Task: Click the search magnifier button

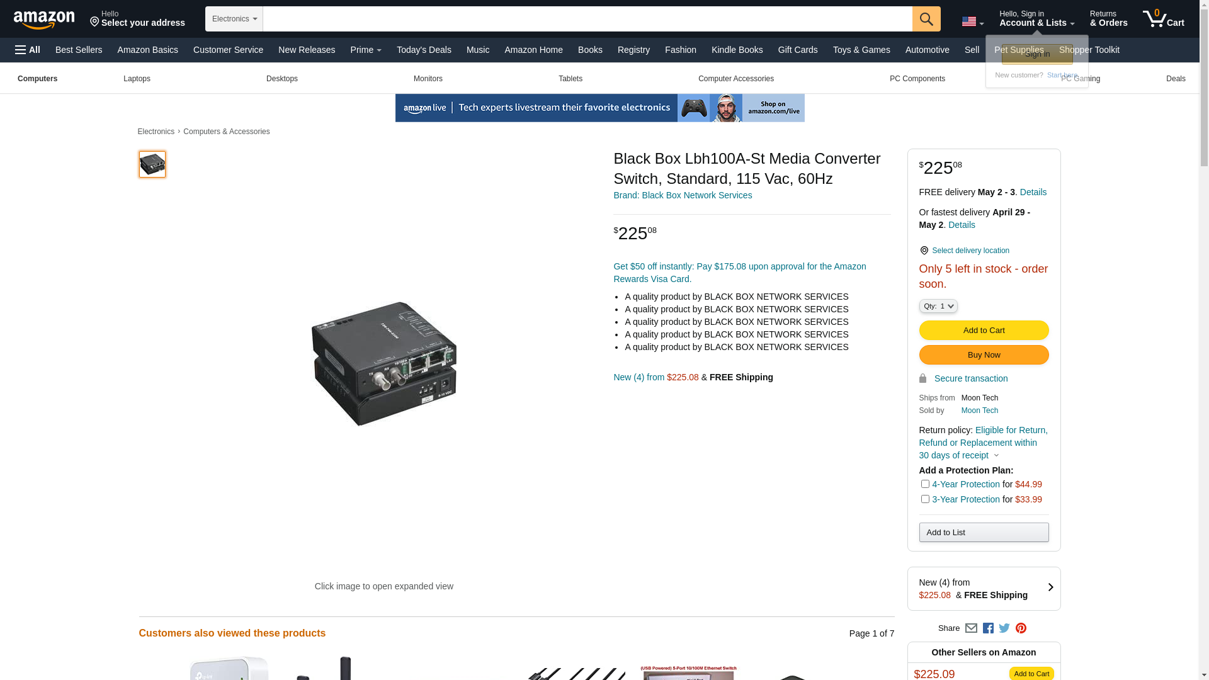Action: coord(926,19)
